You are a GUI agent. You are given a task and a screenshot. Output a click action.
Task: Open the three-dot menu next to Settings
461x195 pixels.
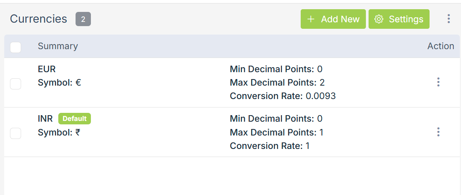[x=448, y=19]
